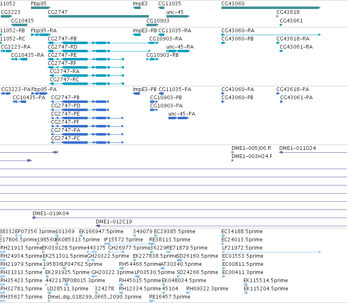The width and height of the screenshot is (347, 303).
Task: Open the CG10903-RA transcript label
Action: coord(166,38)
